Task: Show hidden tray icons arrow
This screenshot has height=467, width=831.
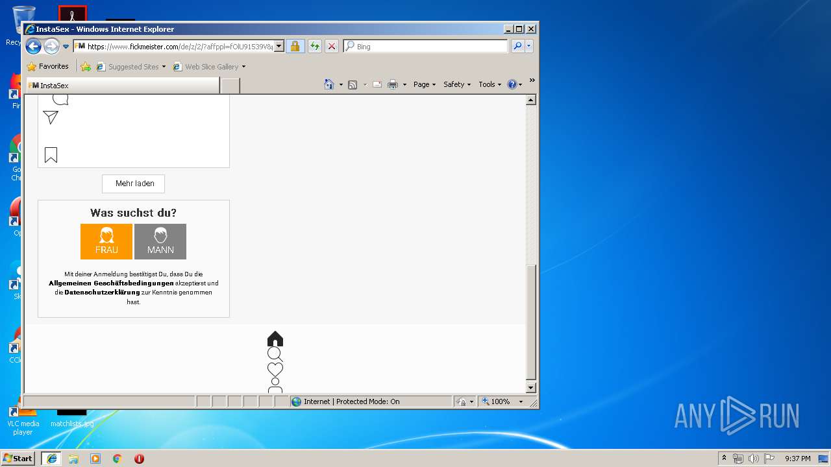Action: point(724,459)
